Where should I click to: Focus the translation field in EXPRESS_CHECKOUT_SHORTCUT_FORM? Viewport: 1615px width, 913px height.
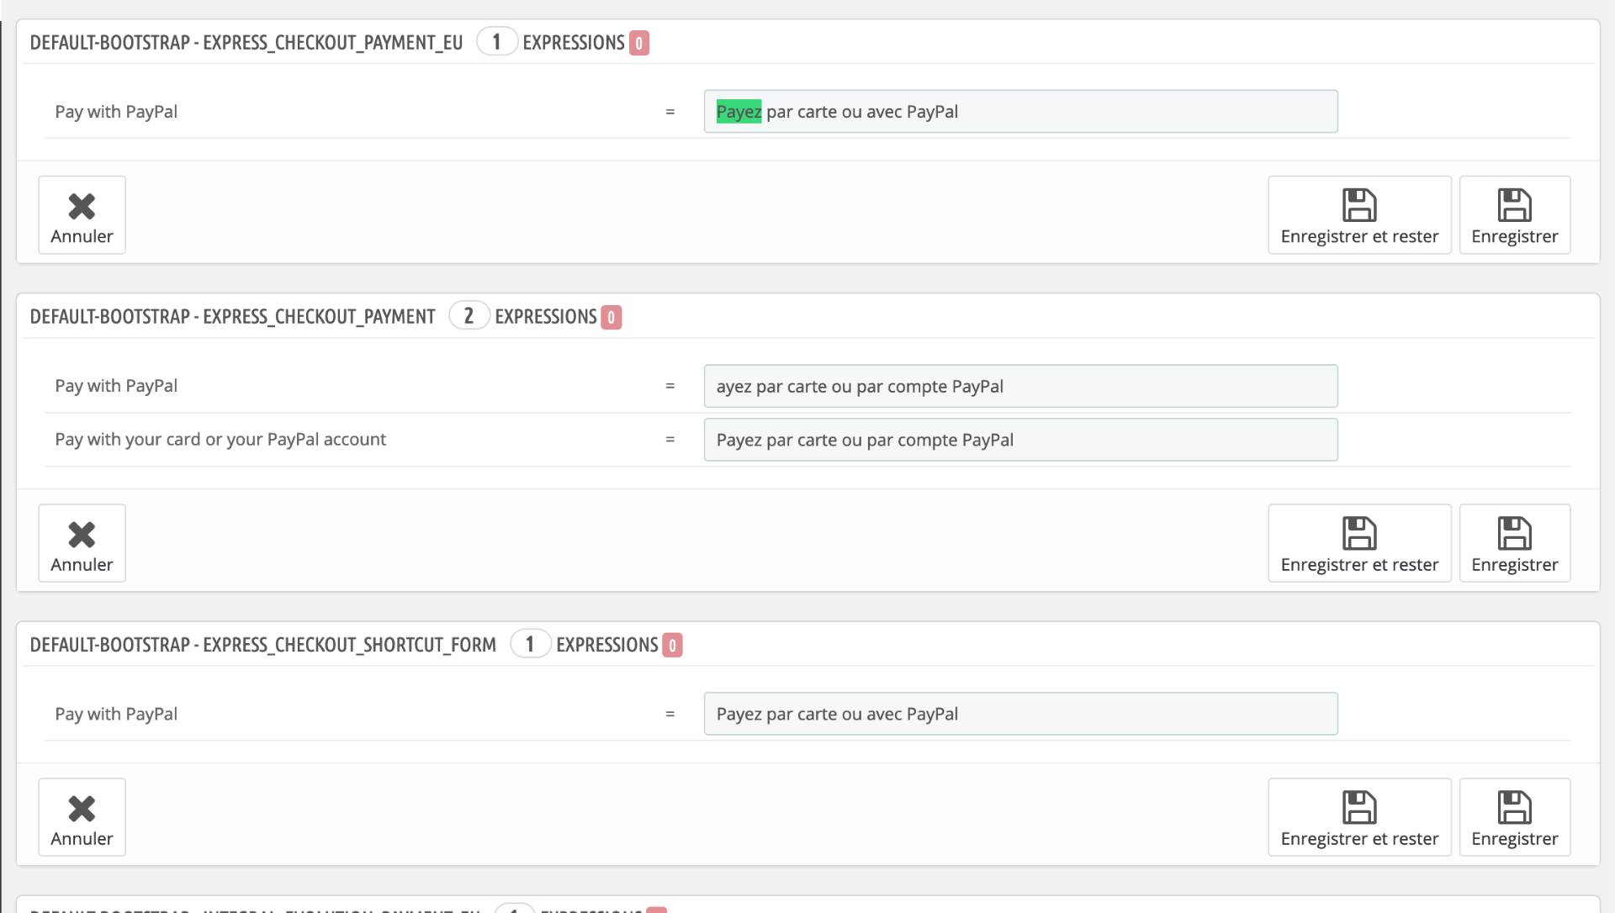tap(1020, 714)
